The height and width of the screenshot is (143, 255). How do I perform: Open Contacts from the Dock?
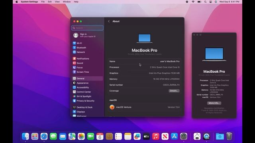pyautogui.click(x=109, y=136)
